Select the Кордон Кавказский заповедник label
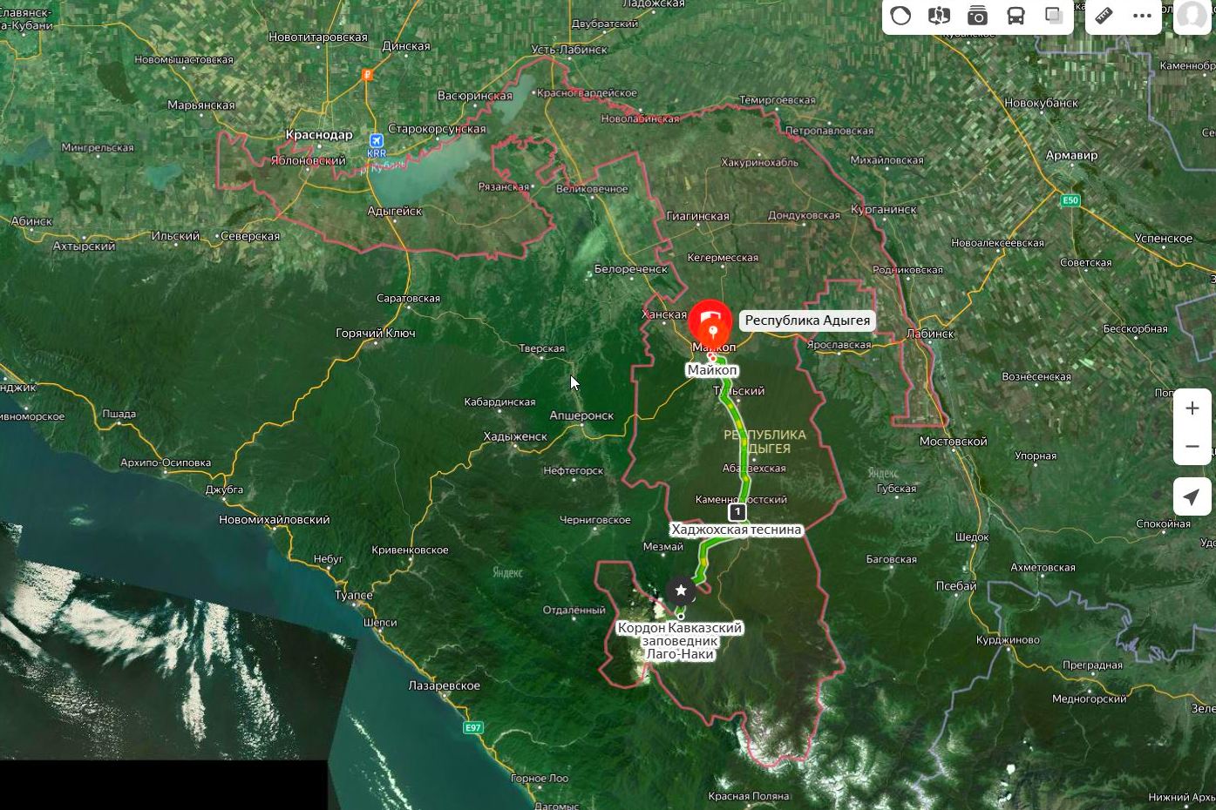 pyautogui.click(x=680, y=640)
